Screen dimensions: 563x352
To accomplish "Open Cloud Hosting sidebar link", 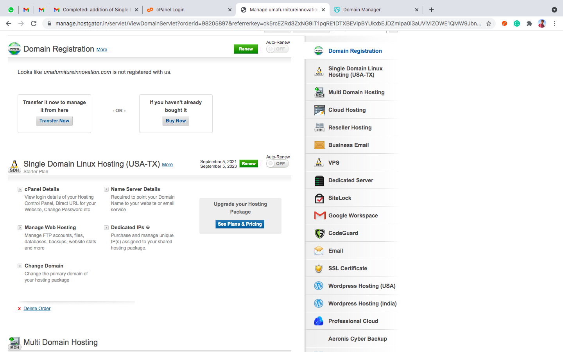I will coord(347,110).
